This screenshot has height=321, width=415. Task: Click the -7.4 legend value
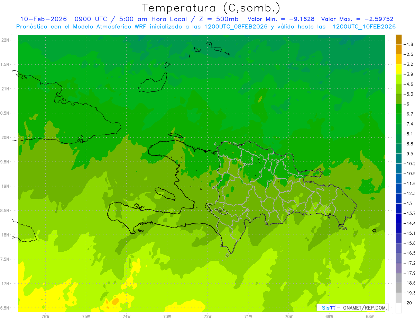tap(408, 124)
